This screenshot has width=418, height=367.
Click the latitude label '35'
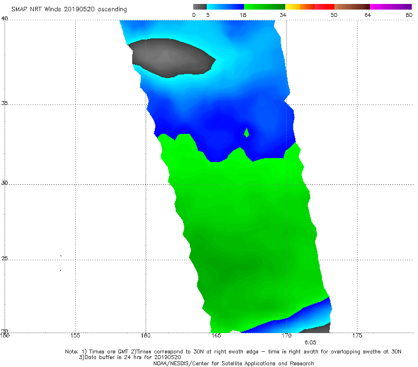[5, 103]
